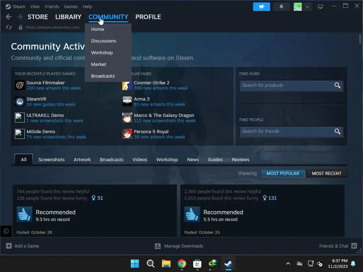Switch to the Guides tab
363x272 pixels.
pyautogui.click(x=215, y=159)
